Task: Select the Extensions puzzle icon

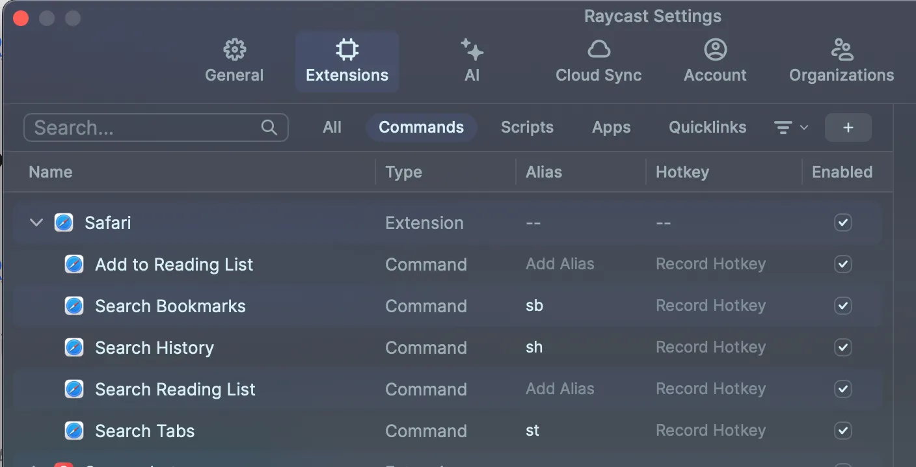Action: point(347,49)
